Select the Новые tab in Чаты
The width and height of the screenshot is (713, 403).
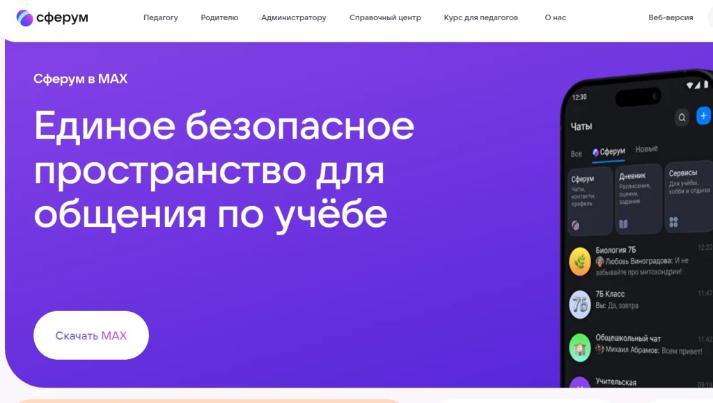(646, 149)
